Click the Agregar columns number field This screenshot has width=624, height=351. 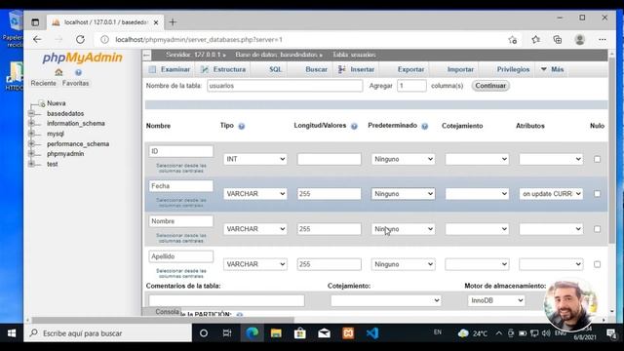point(411,86)
